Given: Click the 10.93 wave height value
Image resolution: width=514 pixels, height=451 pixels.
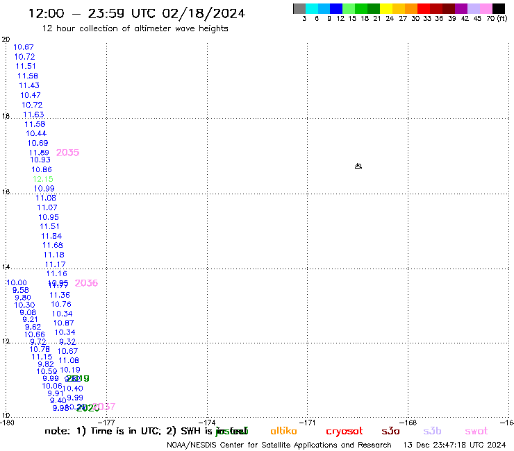Looking at the screenshot, I should click(x=40, y=160).
